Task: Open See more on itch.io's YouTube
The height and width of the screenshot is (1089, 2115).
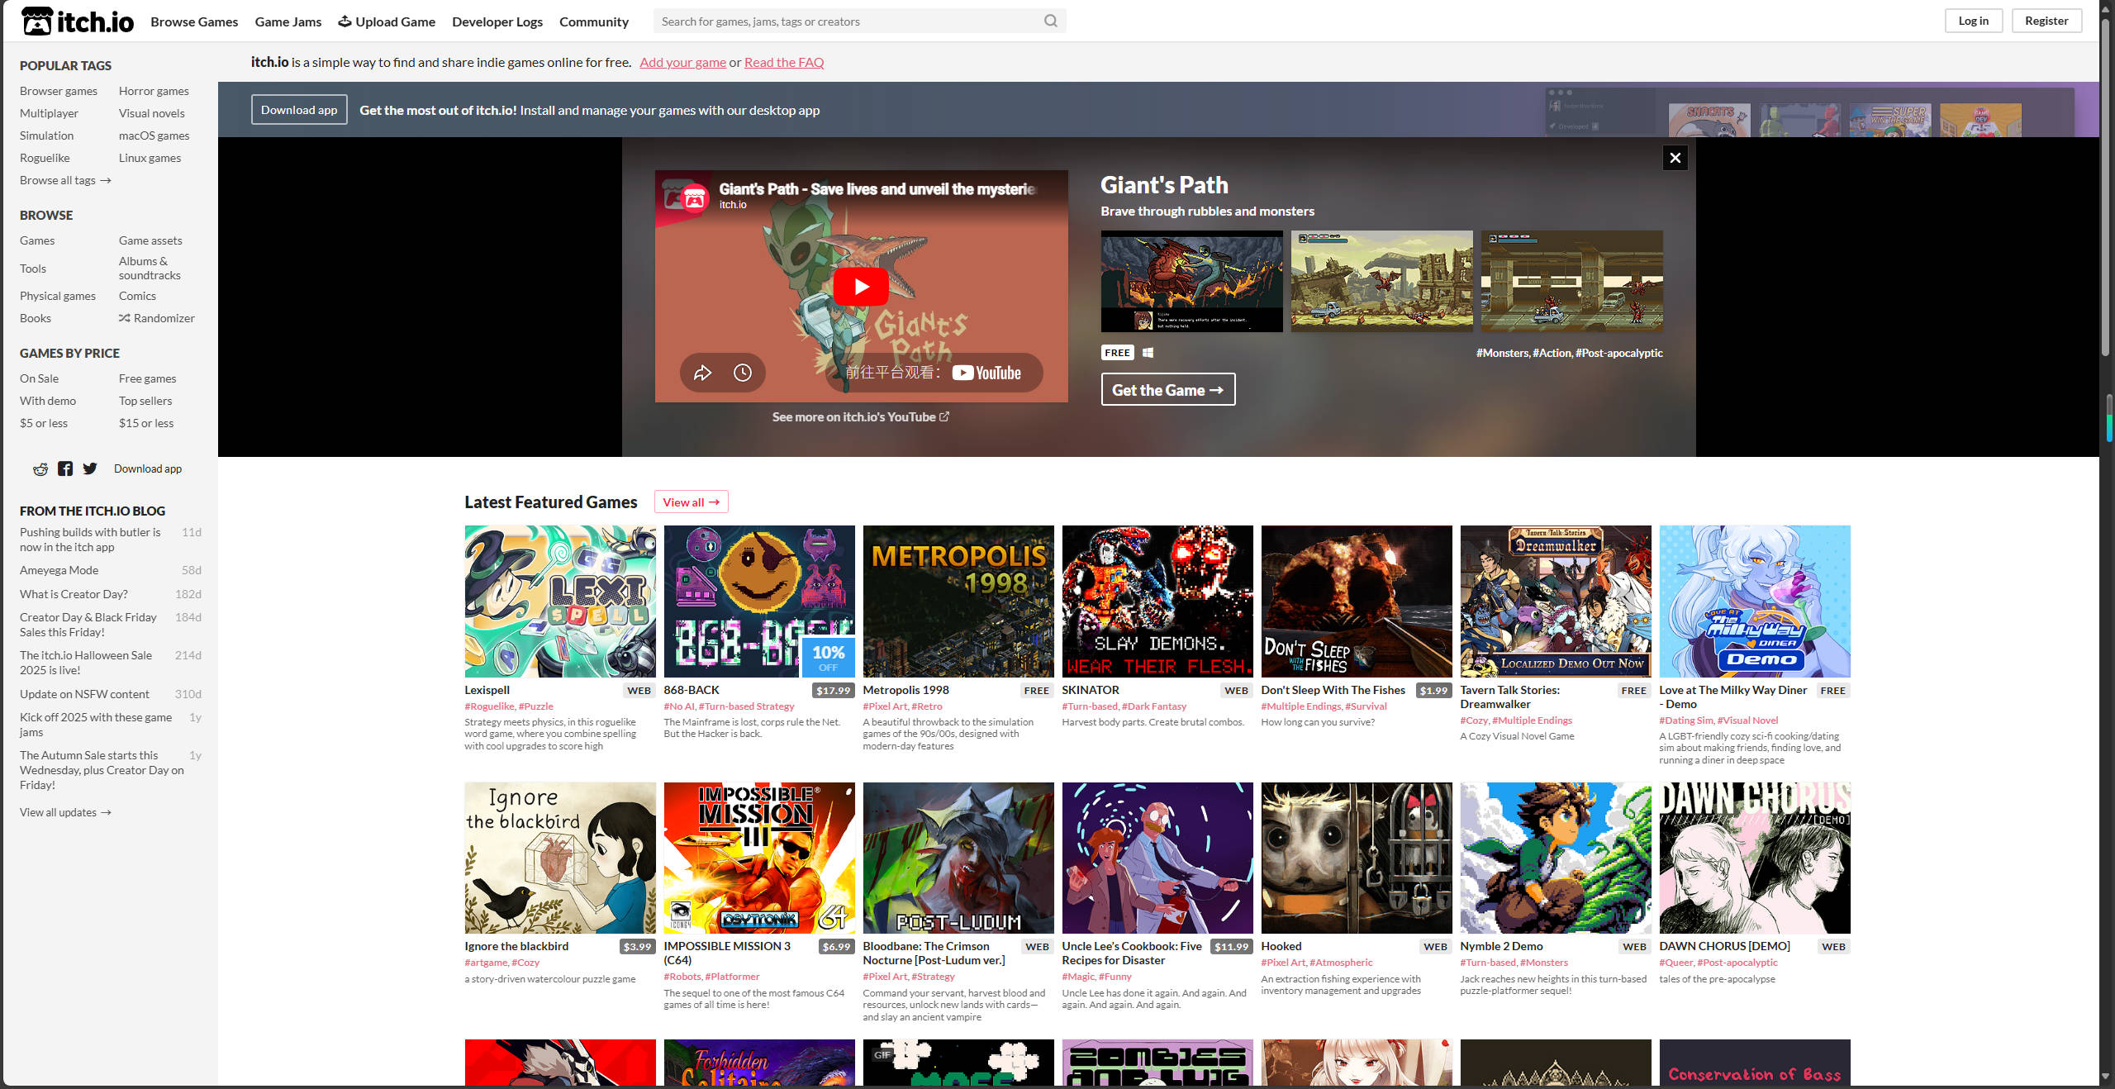Action: [x=861, y=417]
